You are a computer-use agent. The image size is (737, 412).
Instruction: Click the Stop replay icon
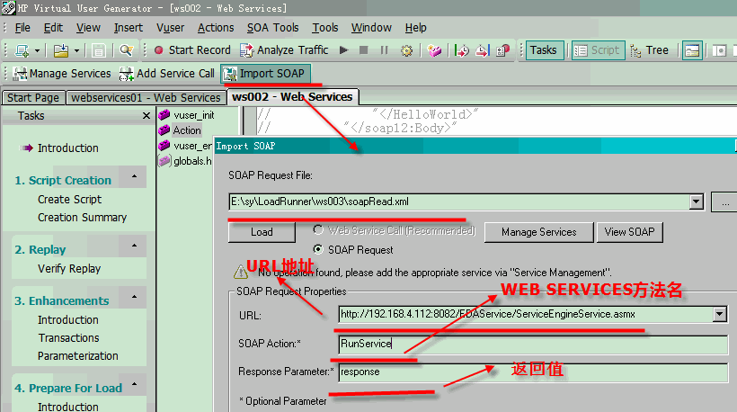tap(363, 49)
